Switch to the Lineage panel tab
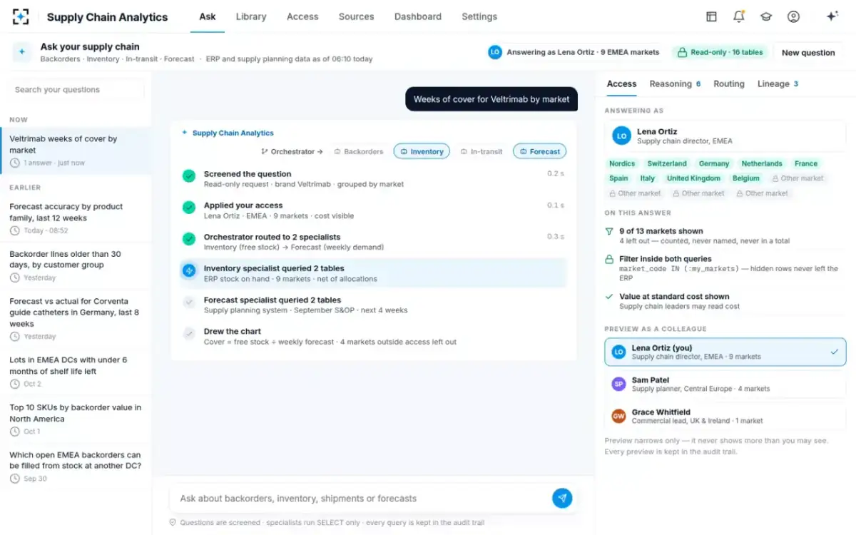 coord(778,83)
